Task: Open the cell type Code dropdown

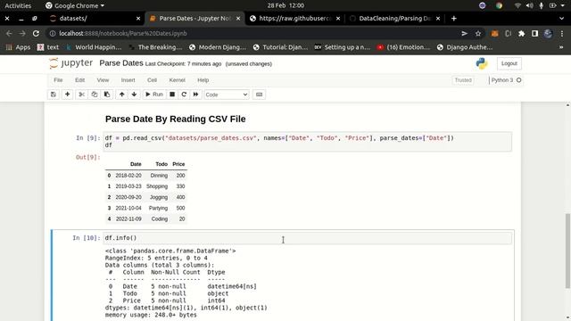Action: point(227,95)
